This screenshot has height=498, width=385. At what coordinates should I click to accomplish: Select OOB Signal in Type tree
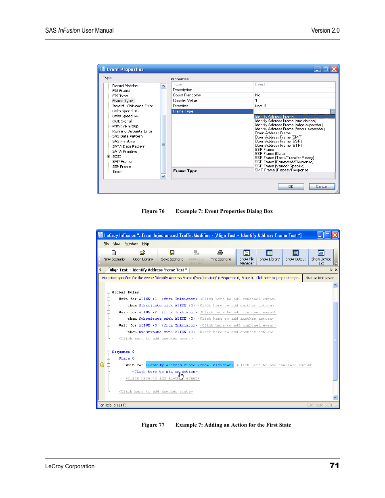122,121
